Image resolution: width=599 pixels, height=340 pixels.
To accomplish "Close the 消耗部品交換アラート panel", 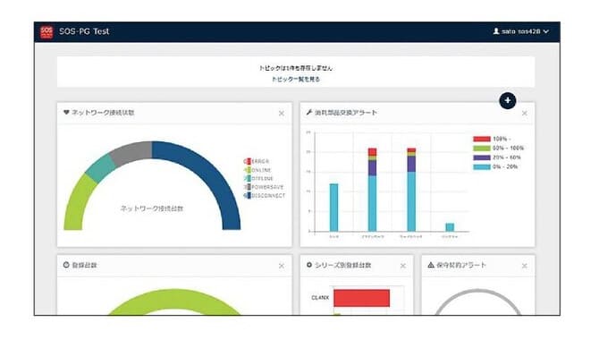I will 525,114.
